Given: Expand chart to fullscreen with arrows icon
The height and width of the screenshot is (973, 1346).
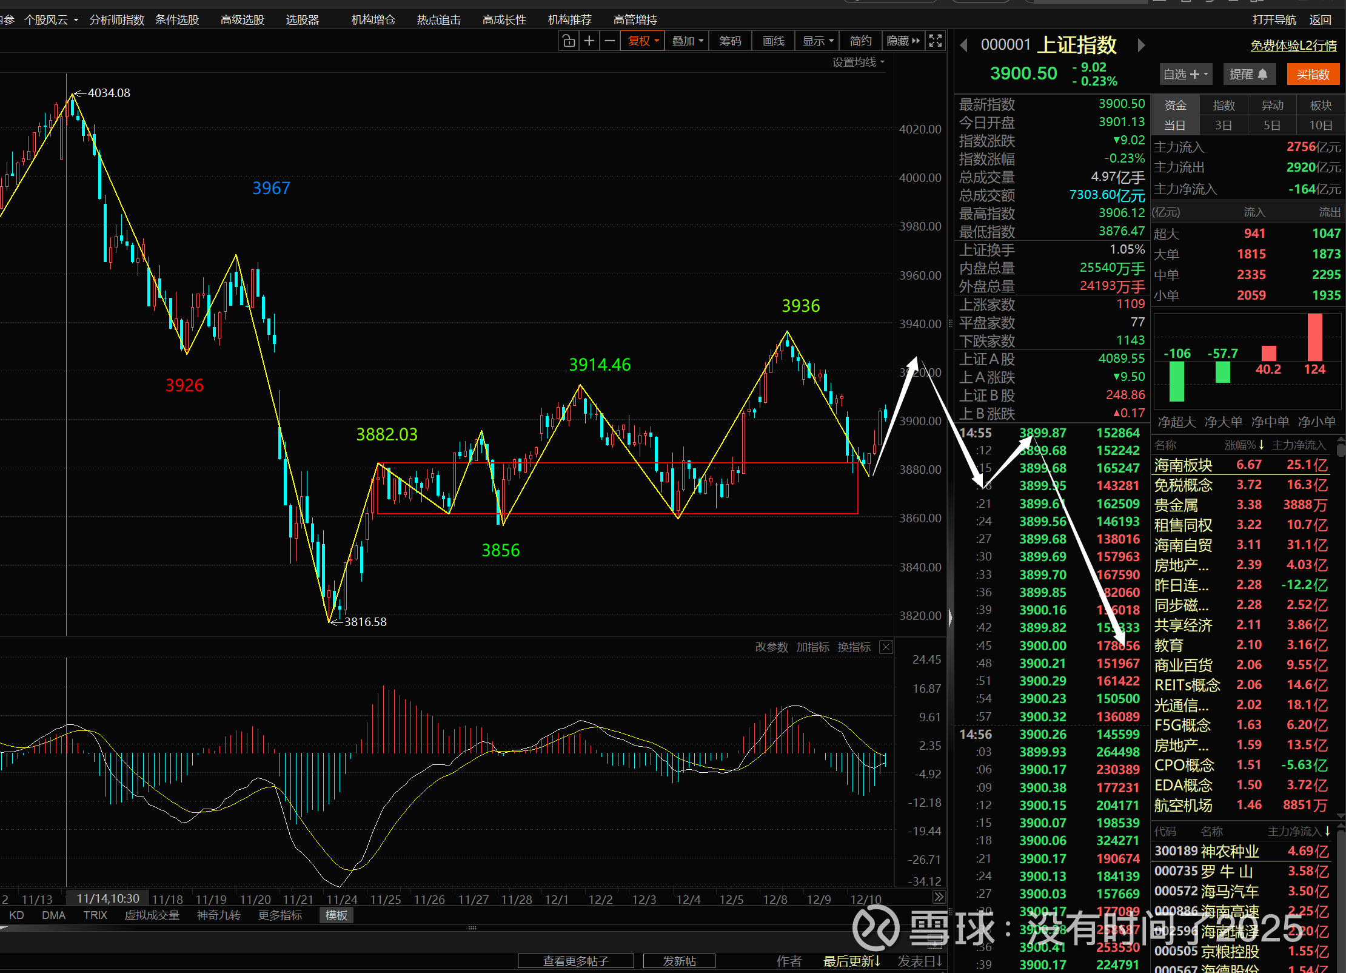Looking at the screenshot, I should point(936,41).
